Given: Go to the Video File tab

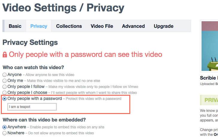Looking at the screenshot, I should click(102, 26).
